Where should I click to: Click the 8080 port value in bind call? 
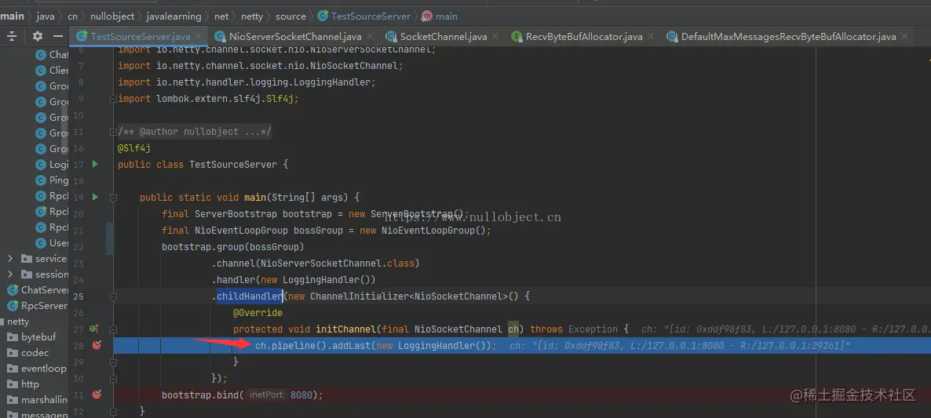pyautogui.click(x=301, y=394)
